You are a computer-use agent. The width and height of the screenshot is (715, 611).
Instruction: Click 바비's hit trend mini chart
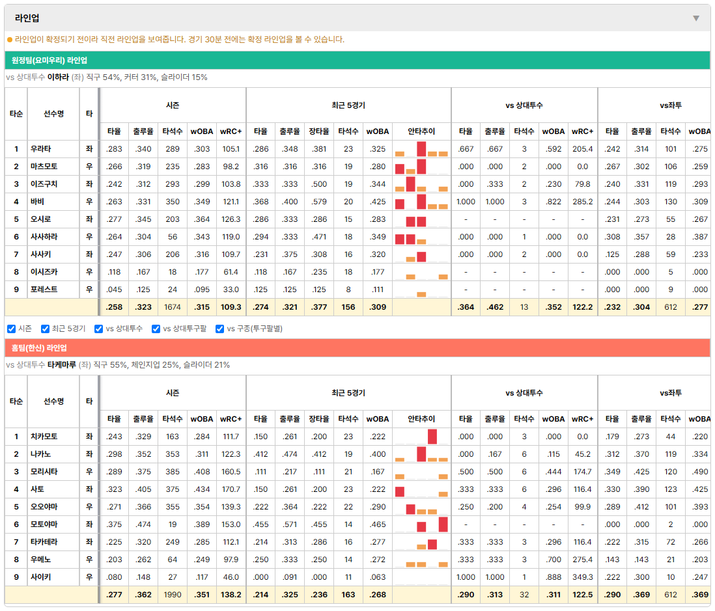[421, 202]
